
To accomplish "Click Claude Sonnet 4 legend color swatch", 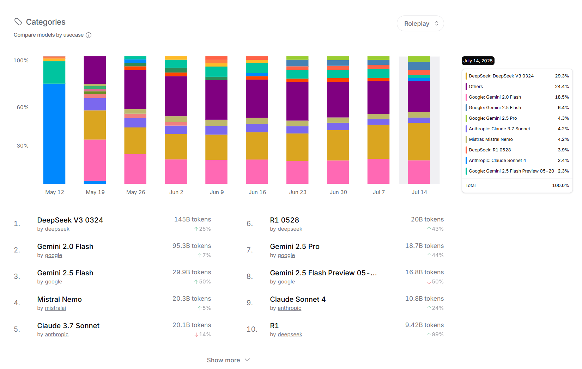I will tap(466, 161).
